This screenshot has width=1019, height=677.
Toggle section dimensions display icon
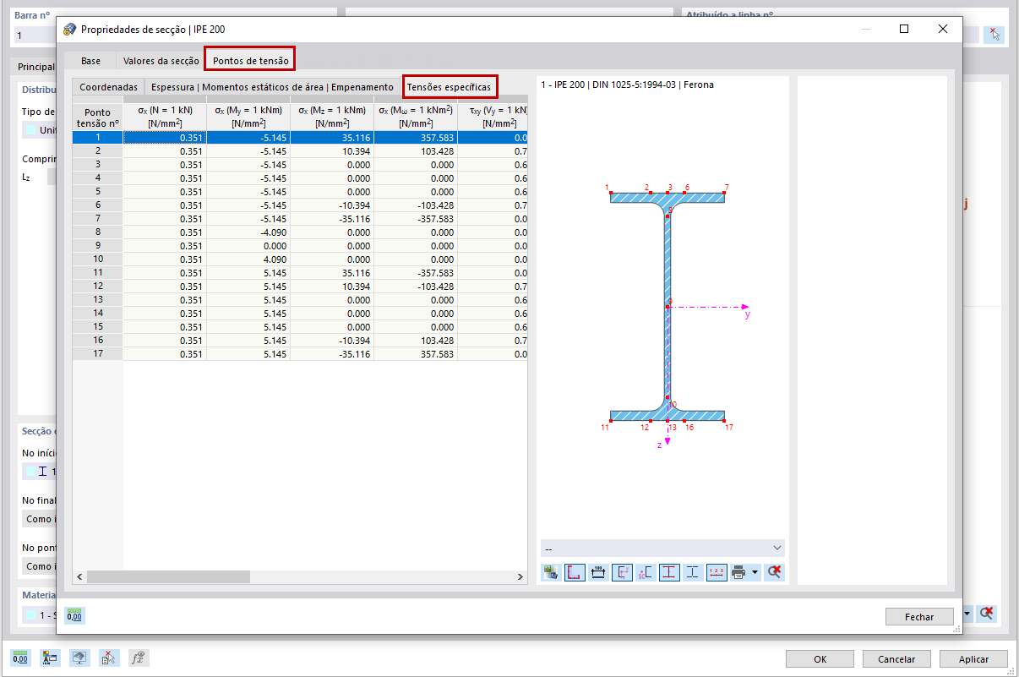click(x=598, y=572)
